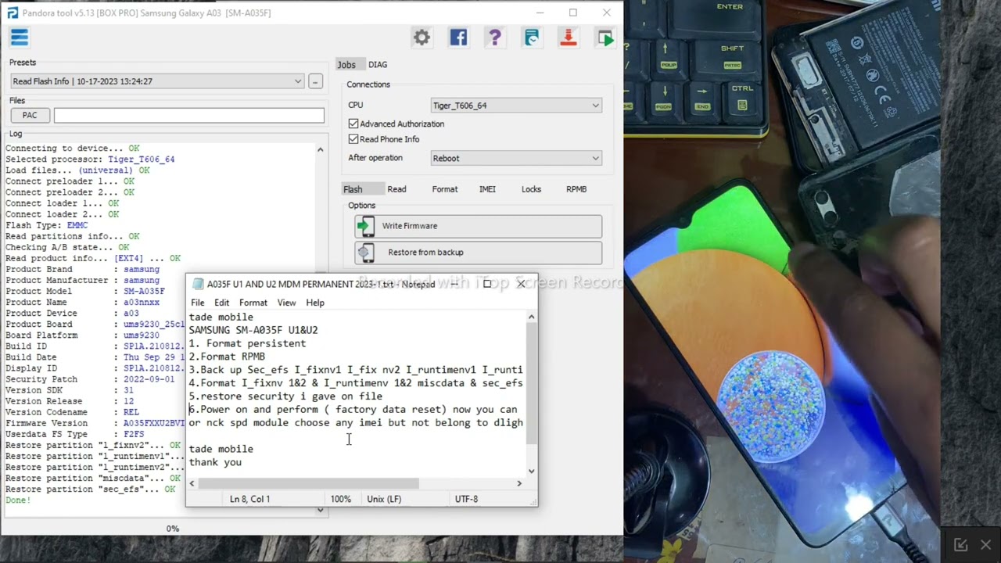
Task: Click the purple question mark help icon
Action: click(x=494, y=37)
